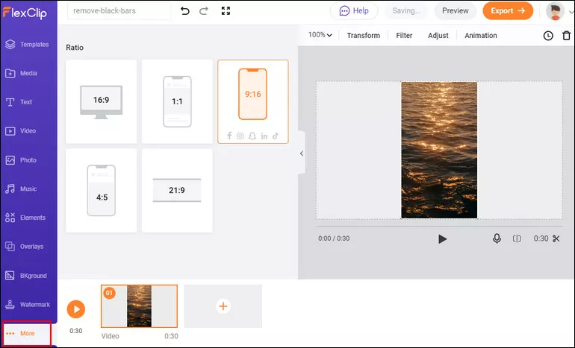Select the 4:5 ratio option

click(x=102, y=190)
